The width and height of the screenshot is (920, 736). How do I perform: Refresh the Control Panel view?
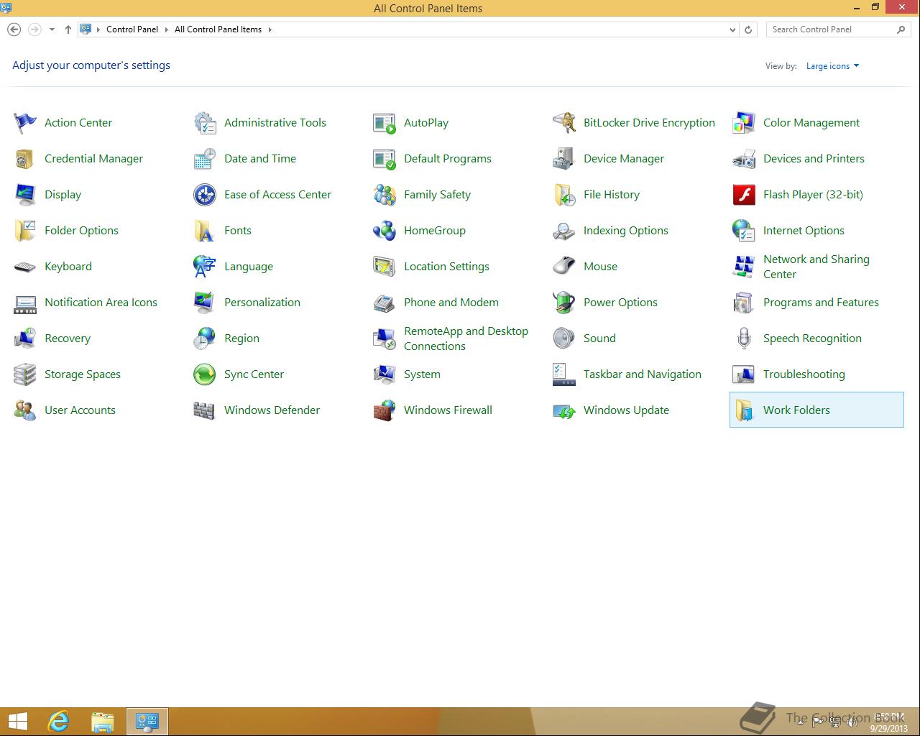(x=748, y=29)
